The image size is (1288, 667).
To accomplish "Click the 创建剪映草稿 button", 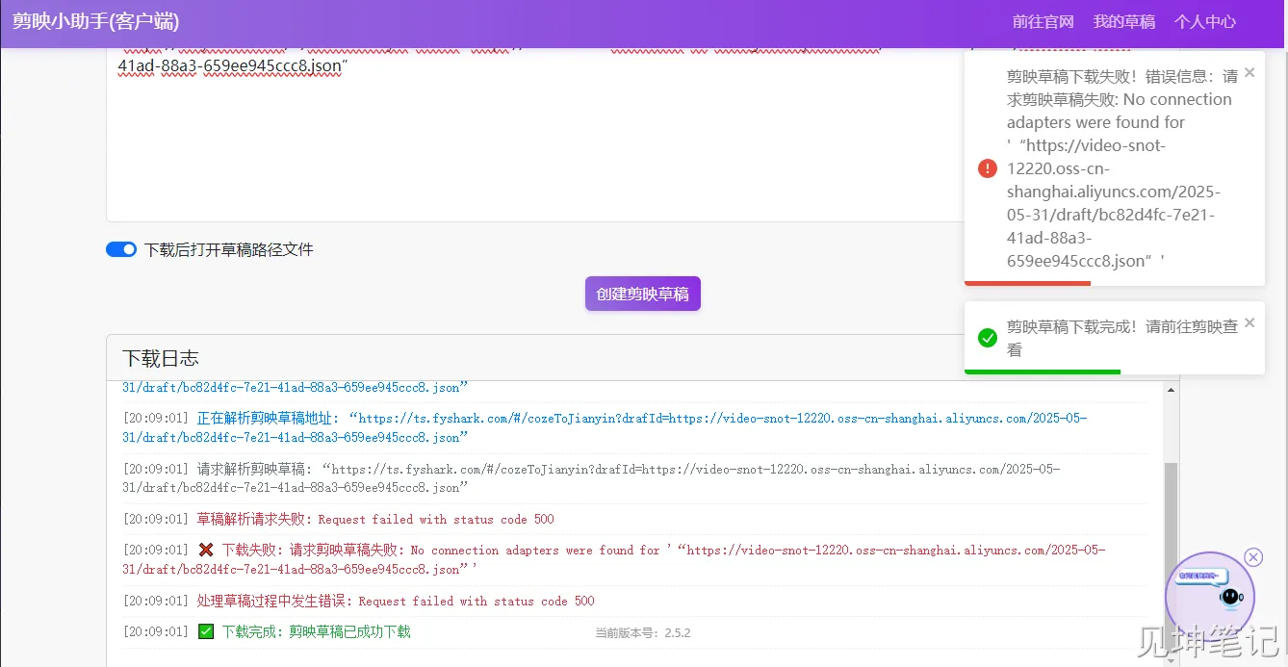I will pyautogui.click(x=642, y=294).
